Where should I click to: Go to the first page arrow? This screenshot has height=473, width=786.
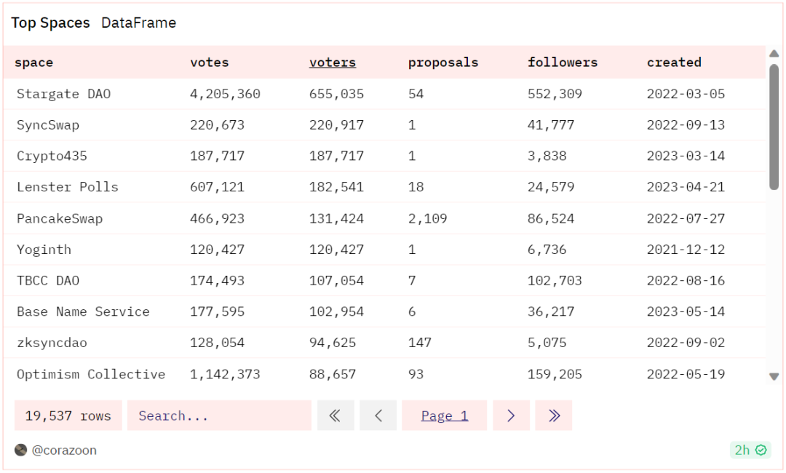pos(336,416)
